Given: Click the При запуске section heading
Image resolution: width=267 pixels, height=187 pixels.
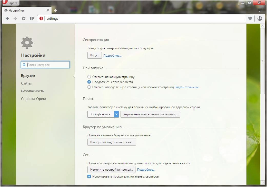Looking at the screenshot, I should tap(93, 68).
